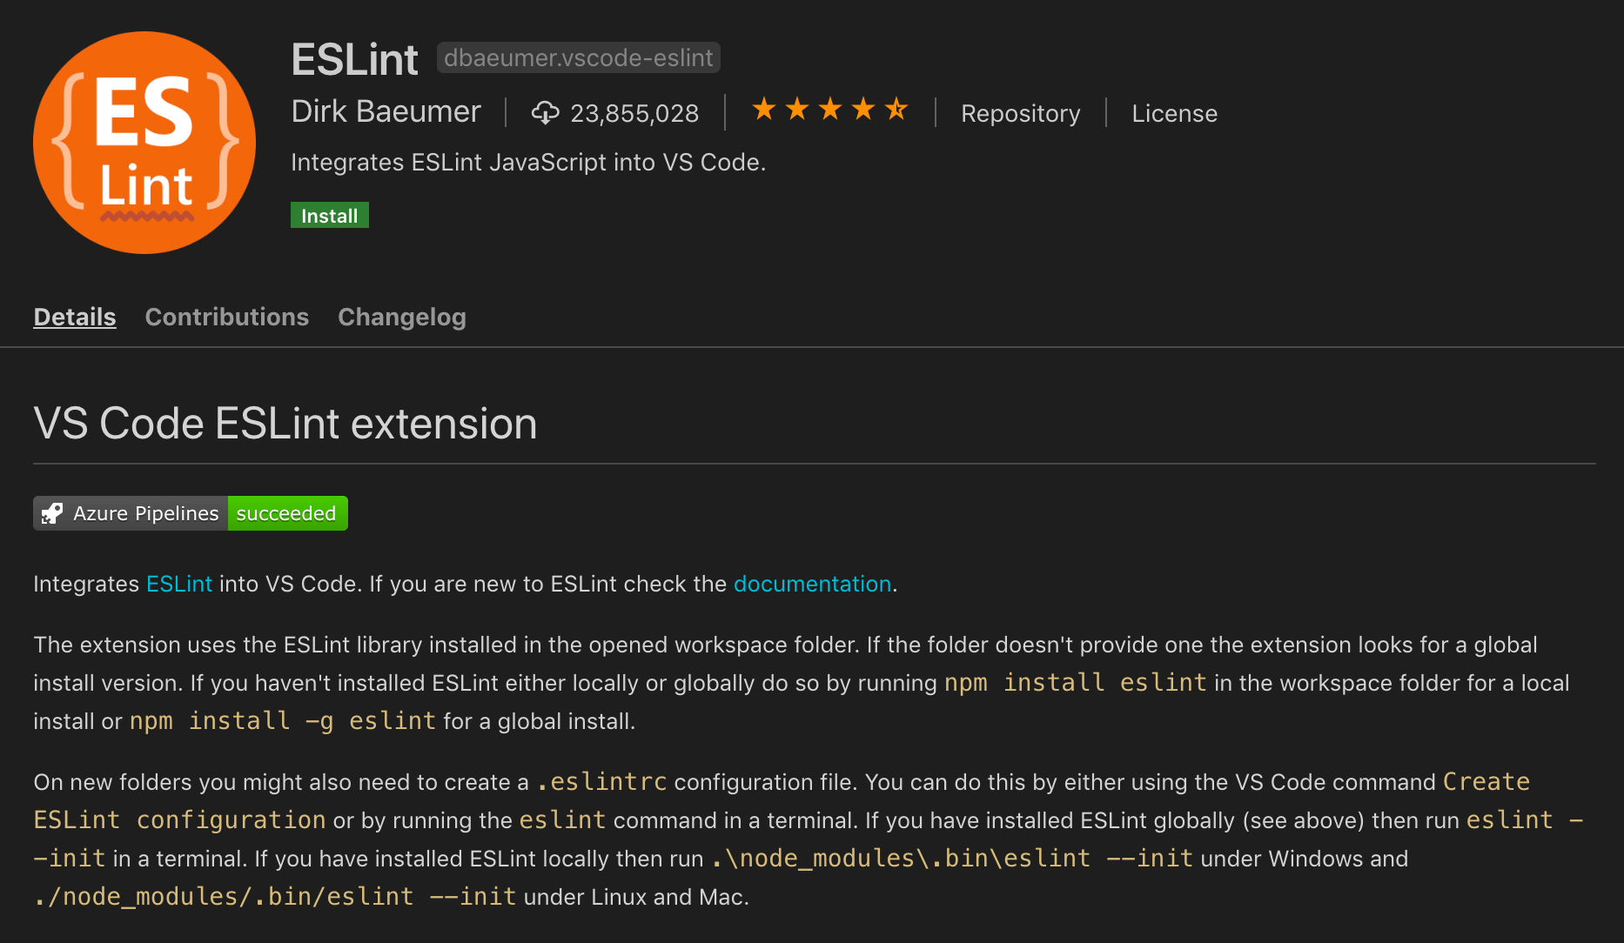
Task: Click the '.eslintrc' code text
Action: coord(602,782)
